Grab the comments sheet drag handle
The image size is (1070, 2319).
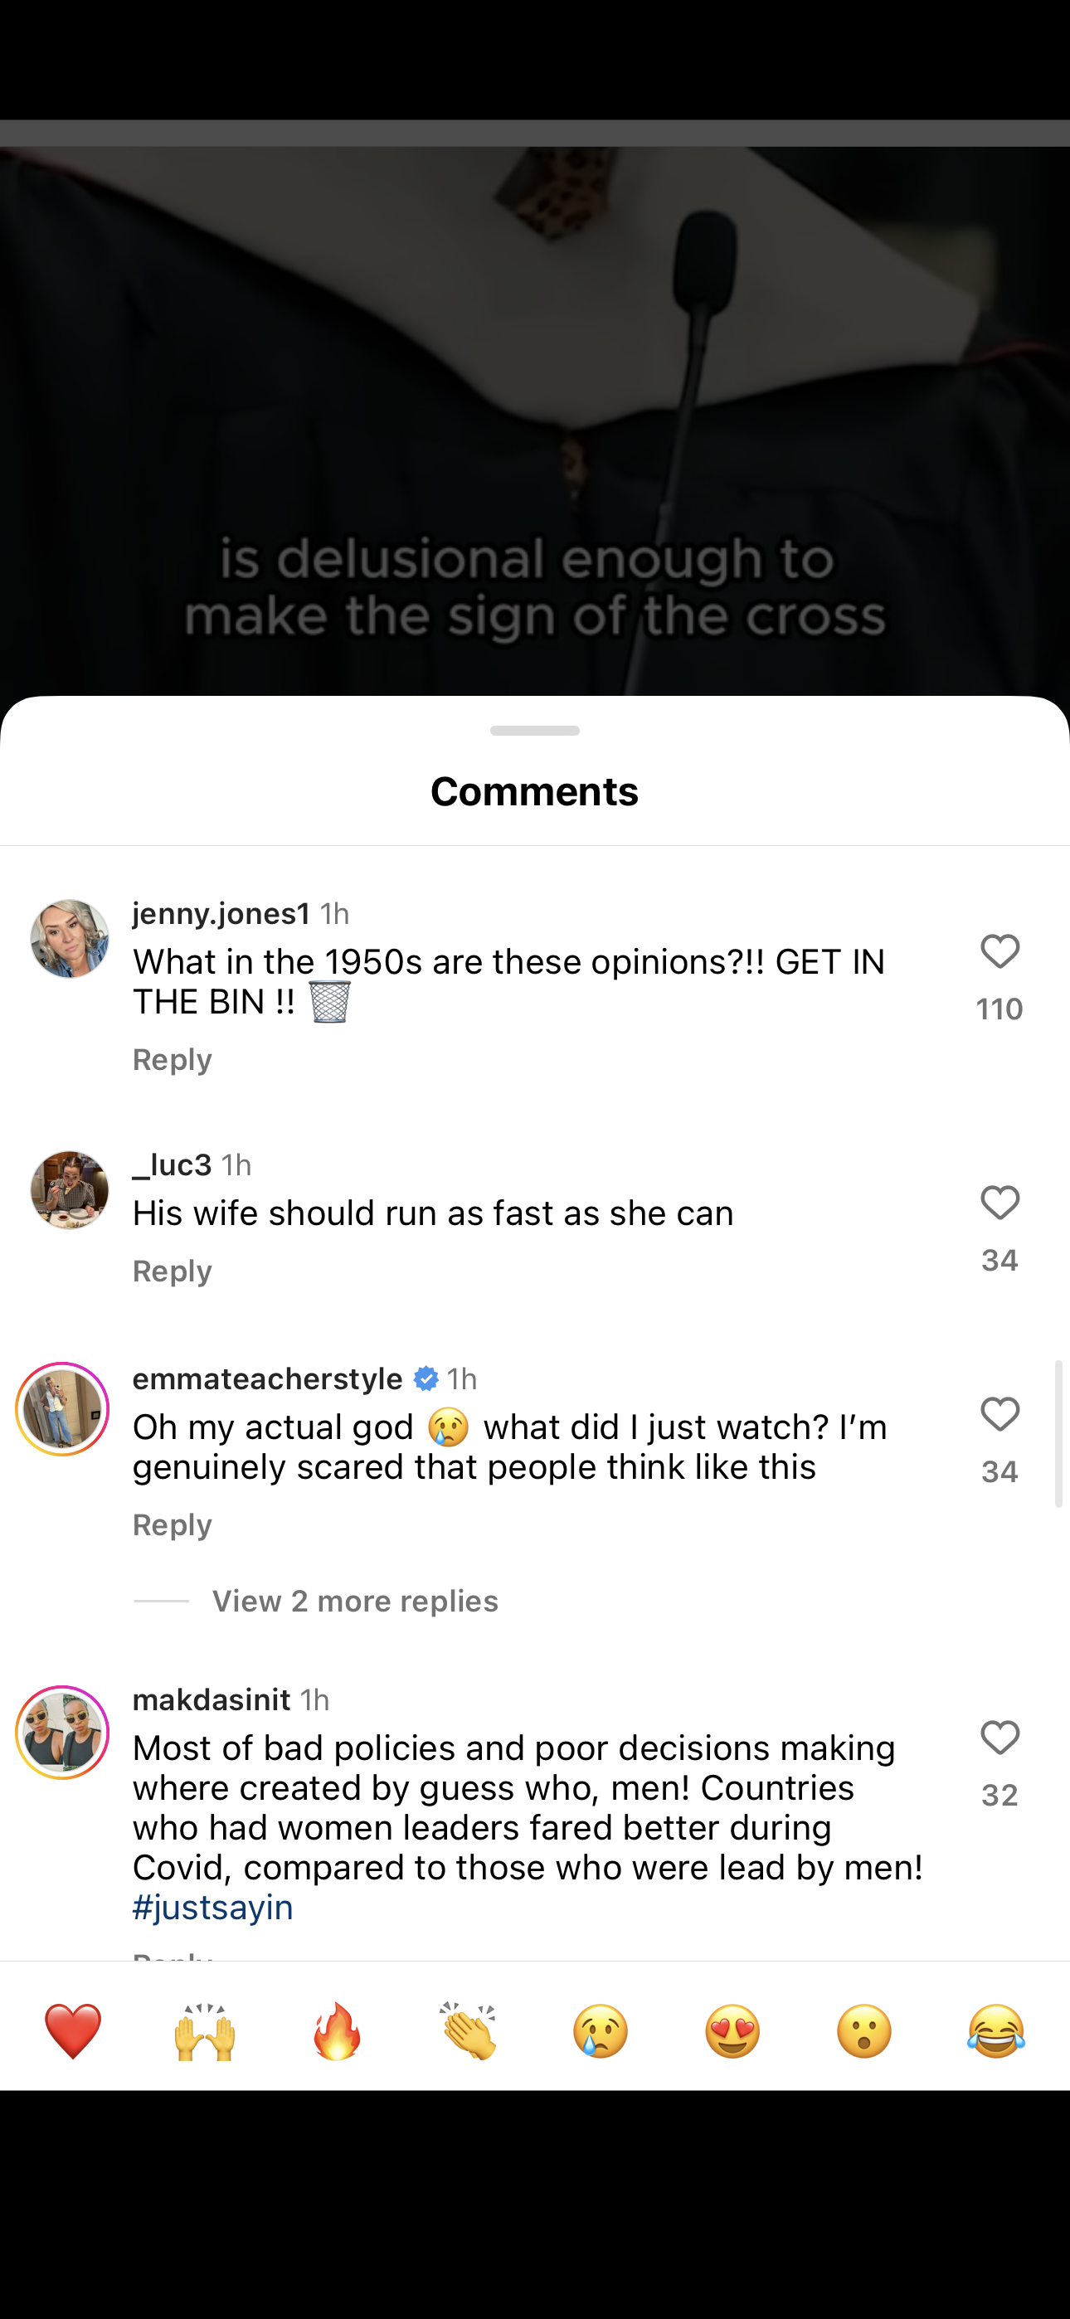[x=535, y=730]
